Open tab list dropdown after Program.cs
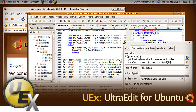196x112 pixels. (127, 26)
